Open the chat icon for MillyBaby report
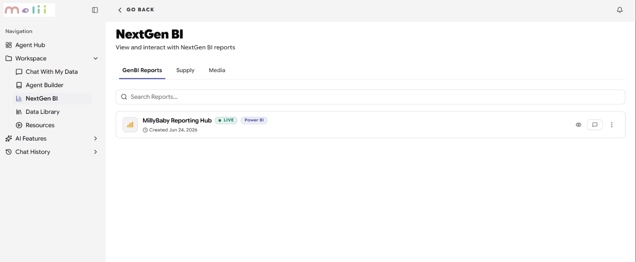The height and width of the screenshot is (262, 636). 595,125
